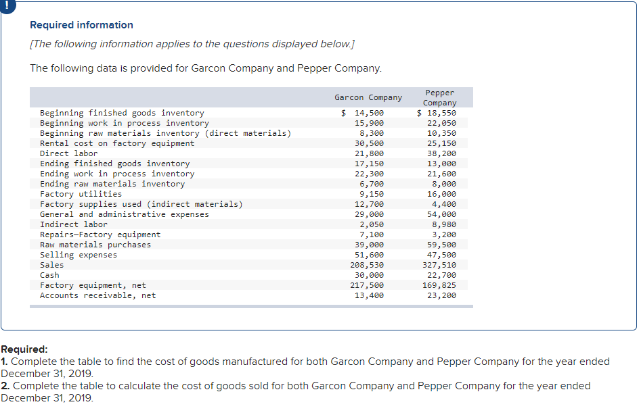Image resolution: width=639 pixels, height=419 pixels.
Task: Click Pepper value '47,500'
Action: pos(441,255)
